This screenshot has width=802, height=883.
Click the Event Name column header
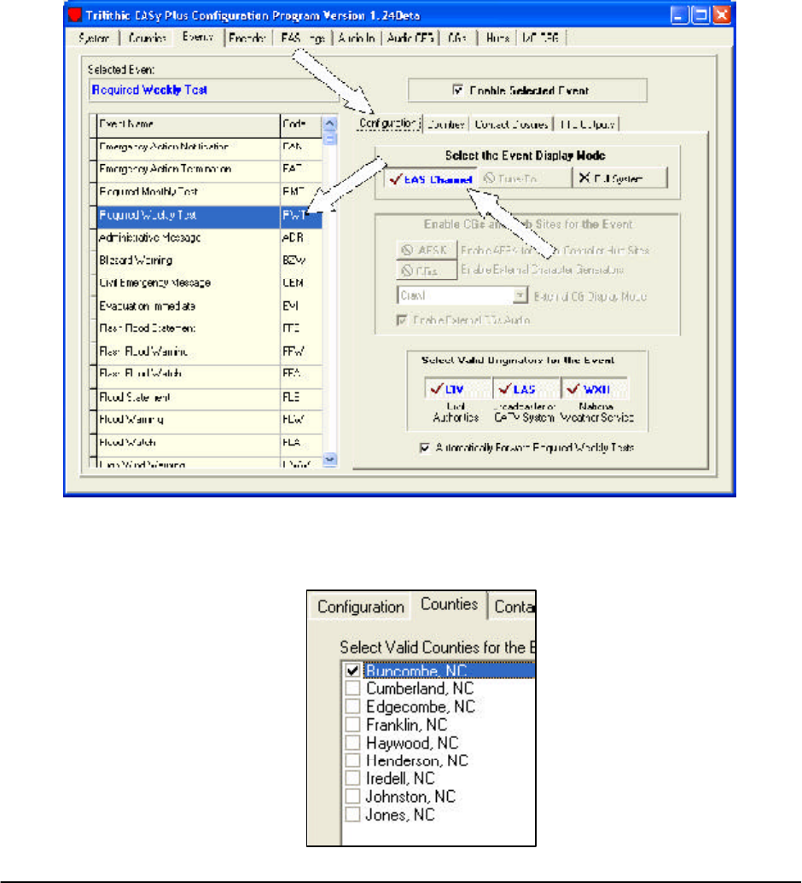188,125
